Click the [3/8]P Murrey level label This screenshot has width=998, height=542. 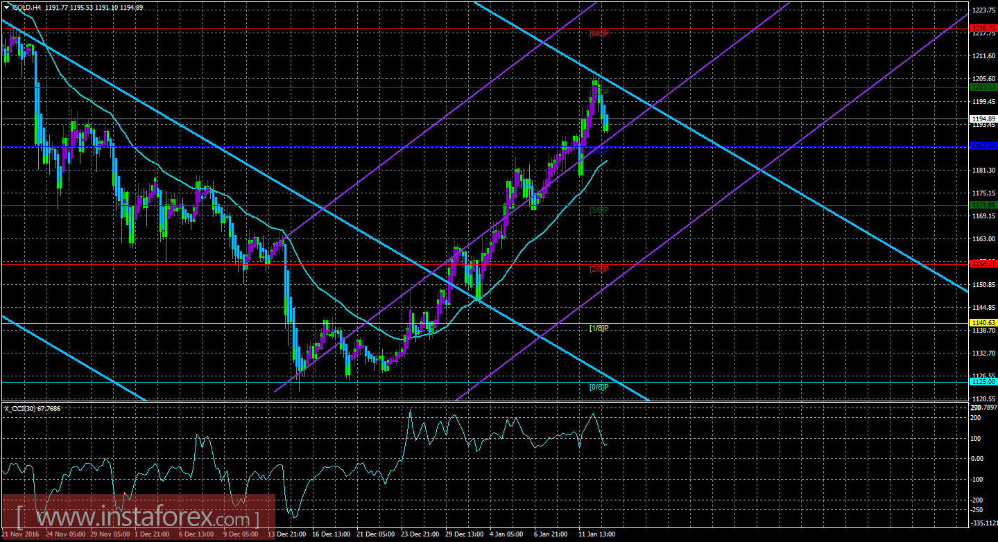(599, 210)
